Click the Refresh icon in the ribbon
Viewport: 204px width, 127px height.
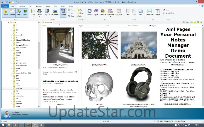[89, 12]
